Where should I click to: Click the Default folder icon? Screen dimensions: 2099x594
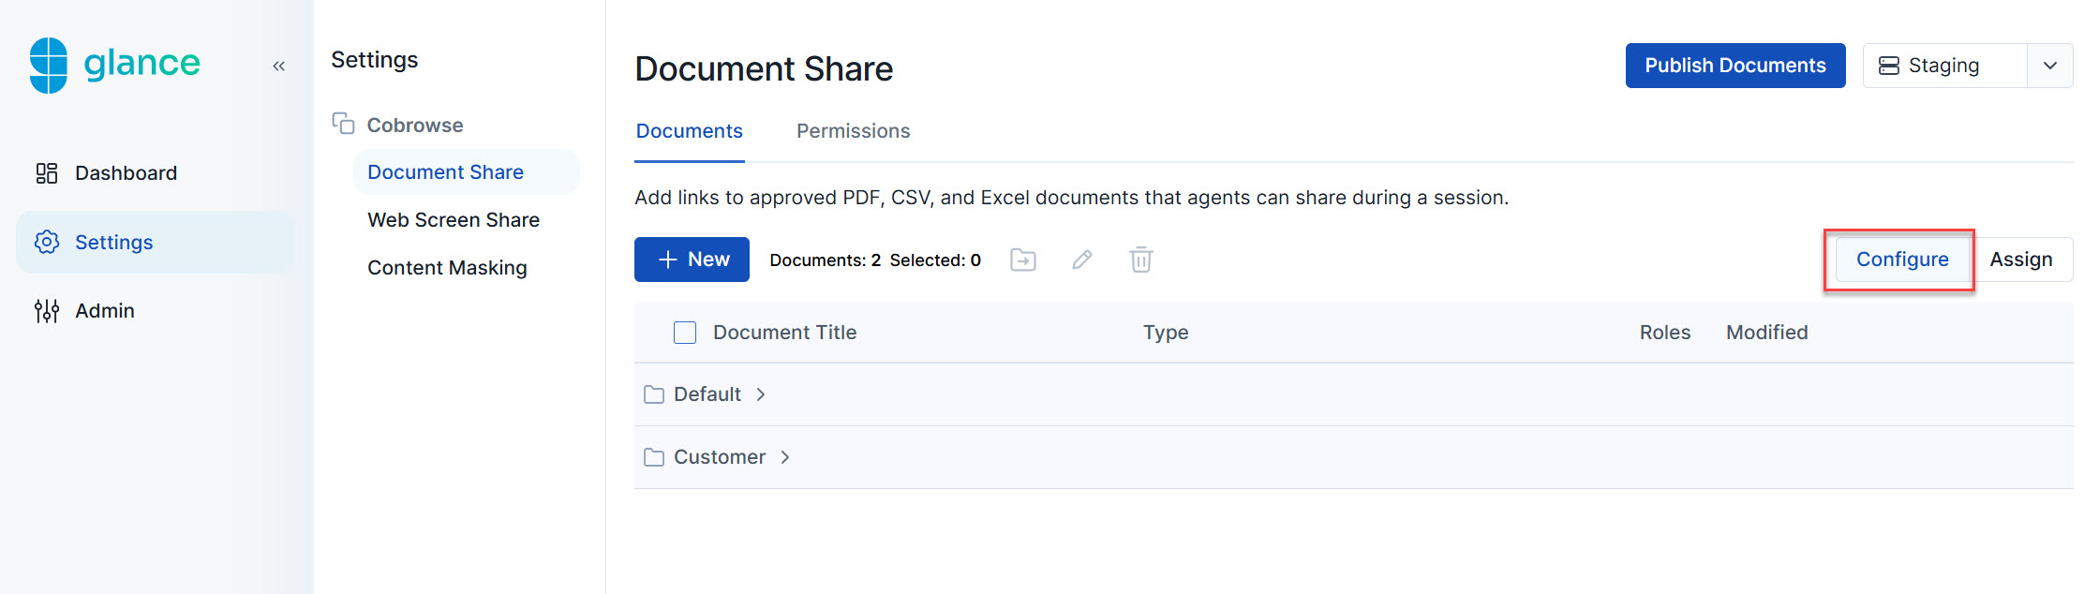tap(654, 394)
